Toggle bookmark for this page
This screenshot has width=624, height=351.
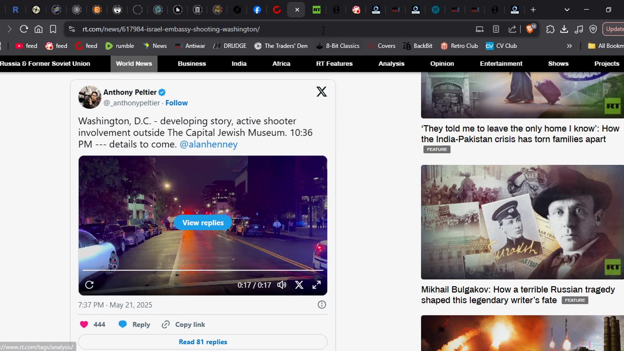pyautogui.click(x=53, y=29)
